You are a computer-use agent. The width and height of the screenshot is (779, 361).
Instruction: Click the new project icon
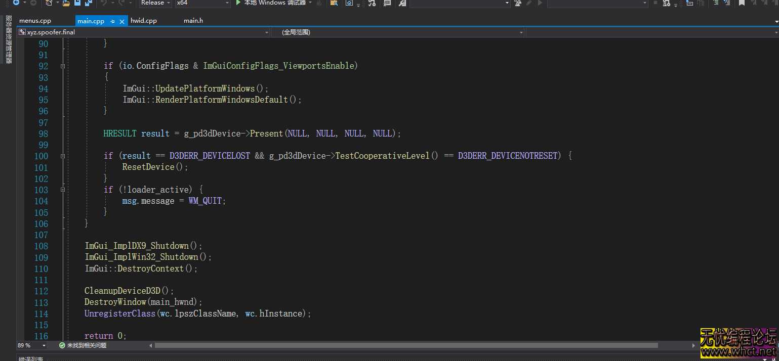point(49,3)
